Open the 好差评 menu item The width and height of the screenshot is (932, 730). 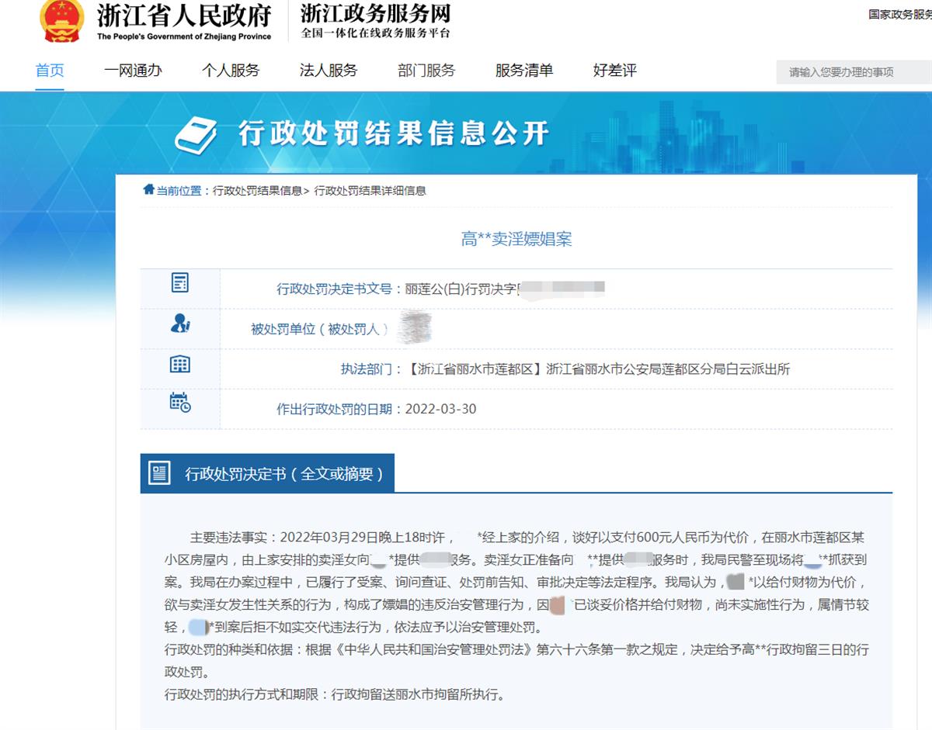pyautogui.click(x=615, y=71)
